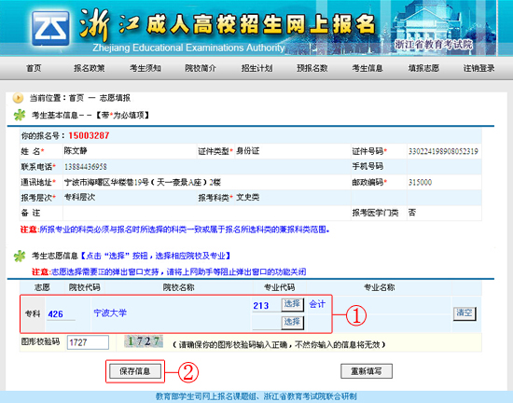513x403 pixels.
Task: Select 填报志愿 navigation item
Action: tap(423, 68)
